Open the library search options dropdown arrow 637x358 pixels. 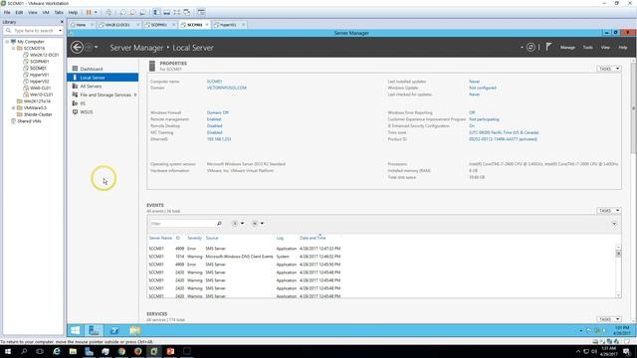point(60,31)
